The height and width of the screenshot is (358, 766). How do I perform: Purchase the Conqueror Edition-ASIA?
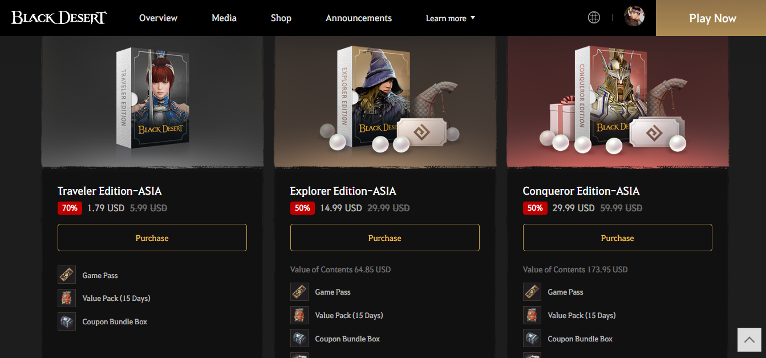click(x=618, y=238)
